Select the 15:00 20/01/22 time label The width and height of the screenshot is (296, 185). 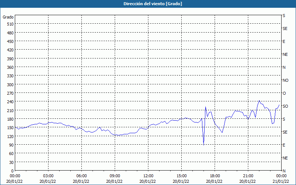181,179
